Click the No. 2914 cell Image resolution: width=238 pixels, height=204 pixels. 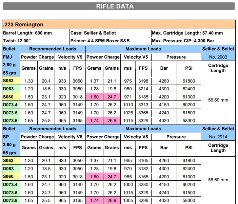pyautogui.click(x=218, y=137)
